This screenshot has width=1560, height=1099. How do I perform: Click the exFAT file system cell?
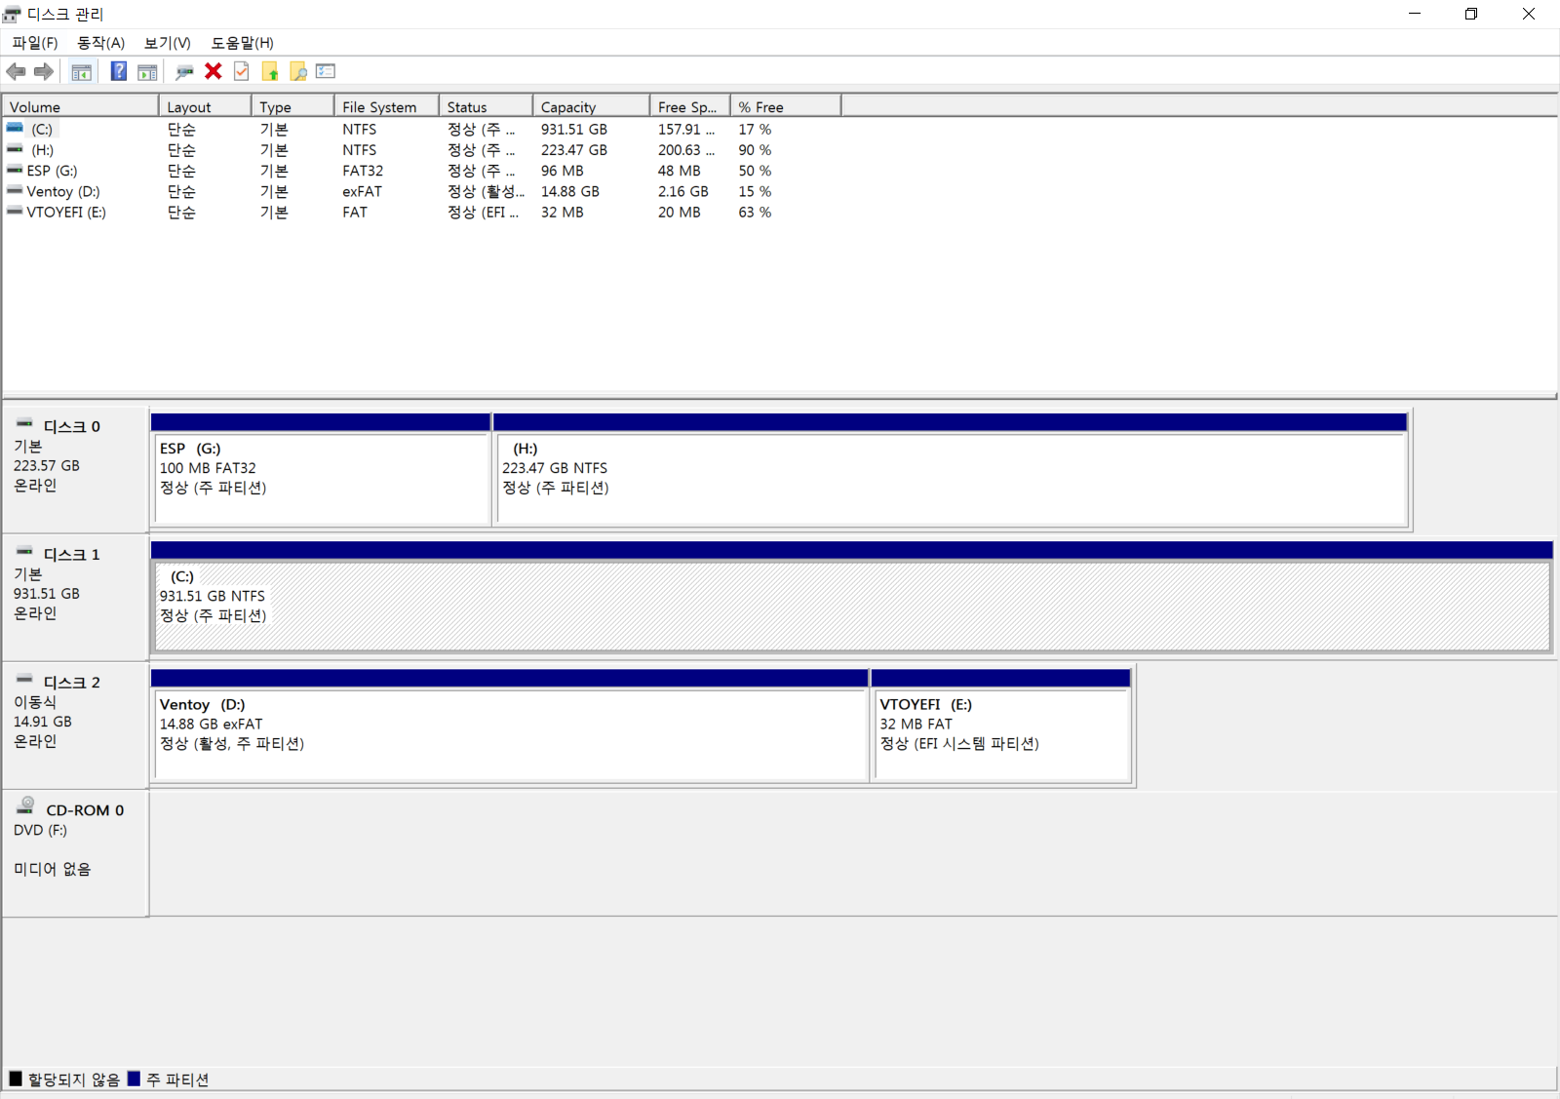pyautogui.click(x=362, y=191)
